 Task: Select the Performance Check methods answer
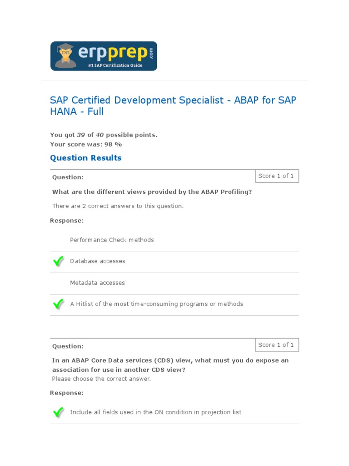(x=112, y=240)
